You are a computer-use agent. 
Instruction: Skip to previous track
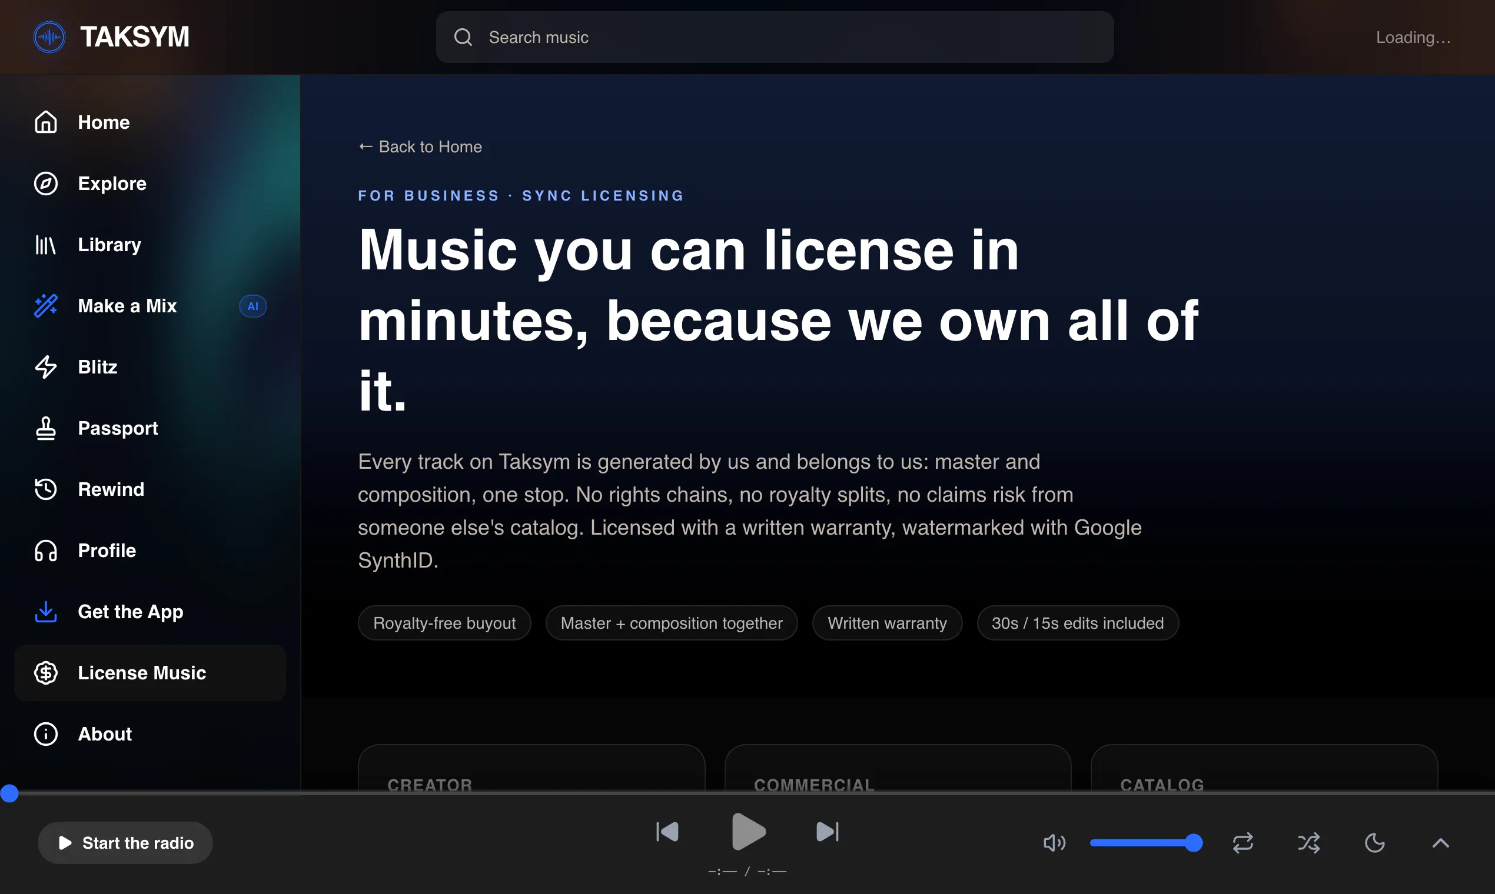coord(668,833)
